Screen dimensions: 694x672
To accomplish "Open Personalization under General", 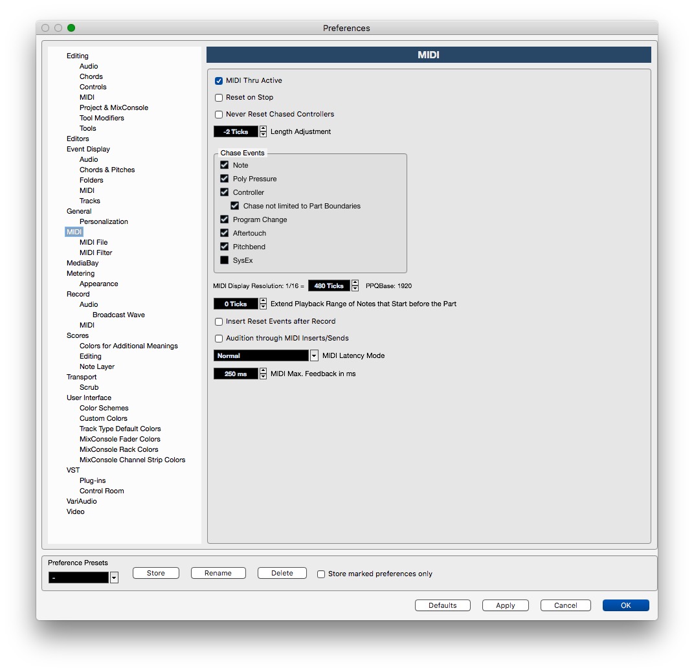I will coord(104,221).
